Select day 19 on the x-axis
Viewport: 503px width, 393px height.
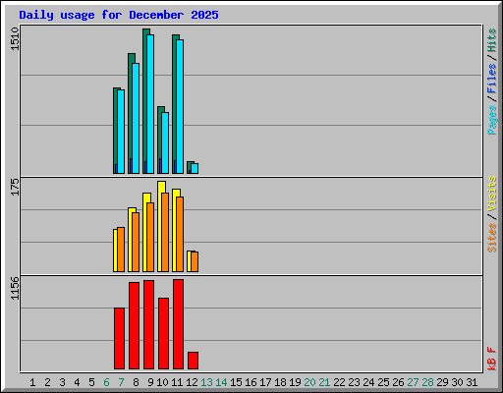(295, 382)
